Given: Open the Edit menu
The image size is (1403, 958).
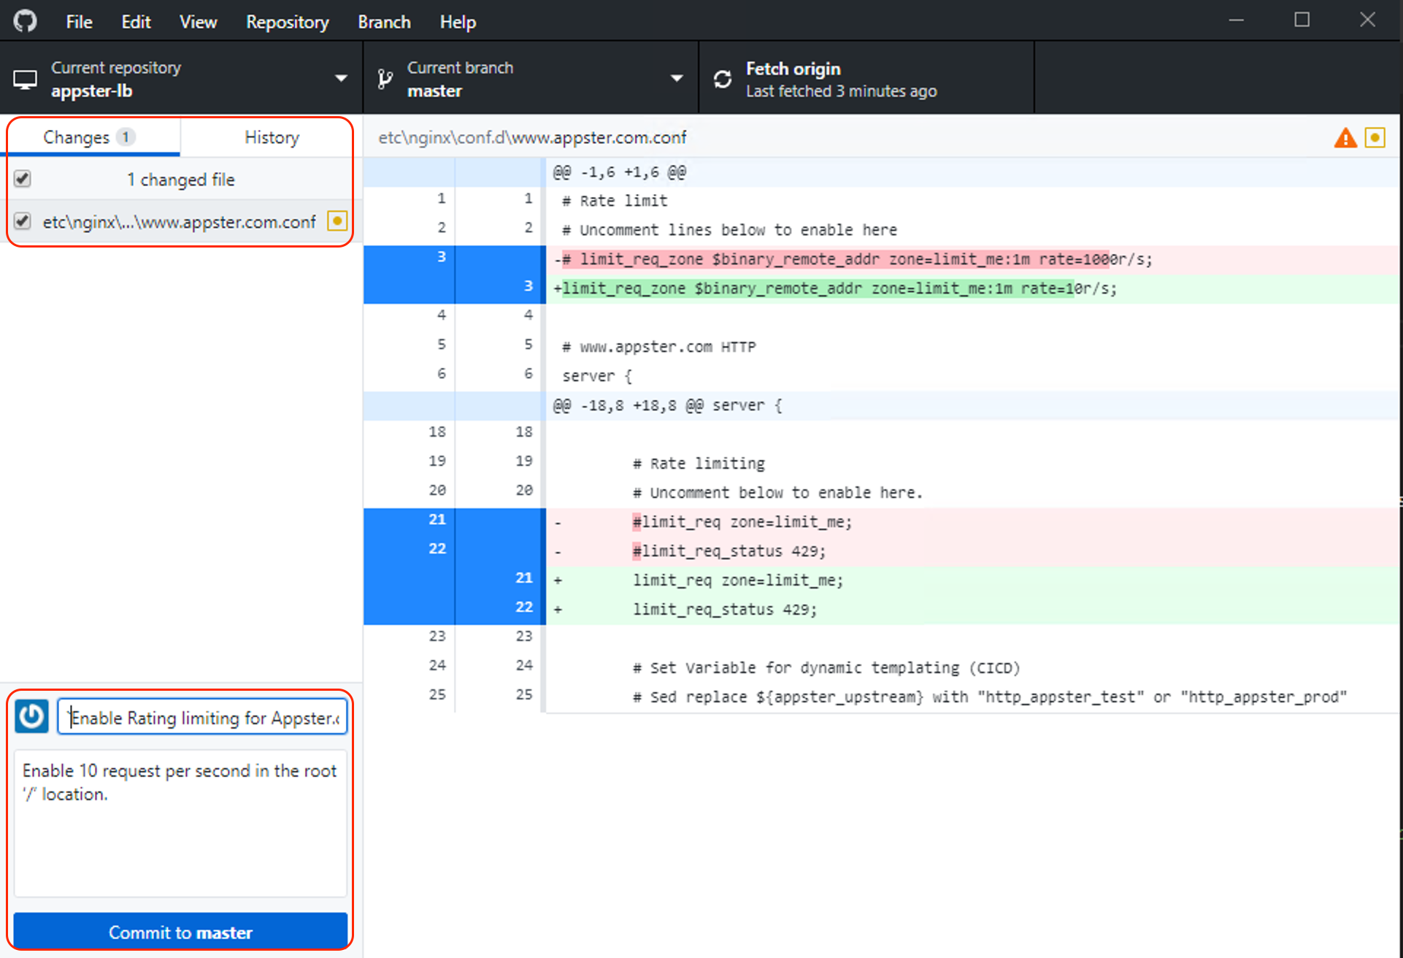Looking at the screenshot, I should click(x=136, y=22).
